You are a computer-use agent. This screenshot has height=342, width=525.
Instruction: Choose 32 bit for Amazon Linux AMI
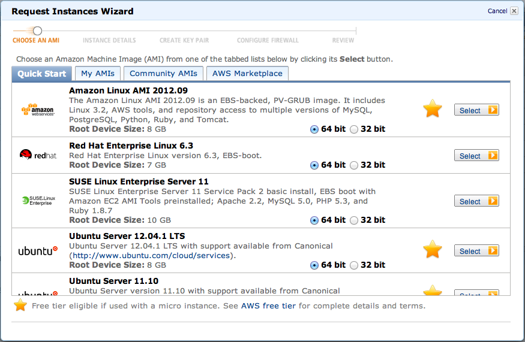click(x=354, y=129)
